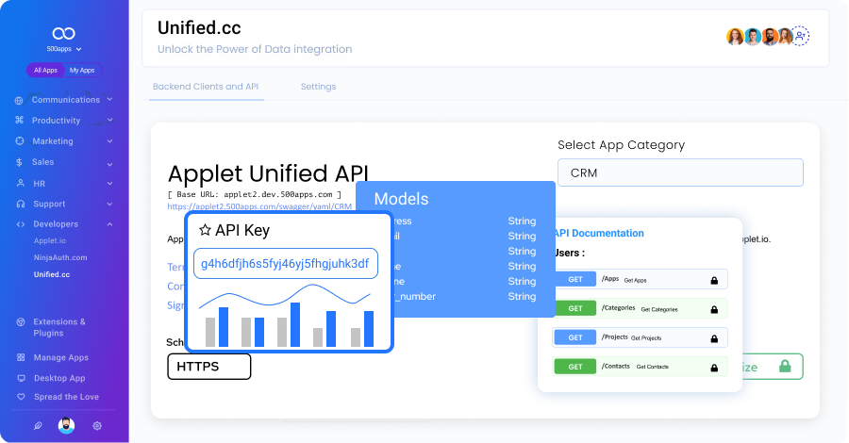Click the Manage Apps grid icon

click(x=20, y=358)
